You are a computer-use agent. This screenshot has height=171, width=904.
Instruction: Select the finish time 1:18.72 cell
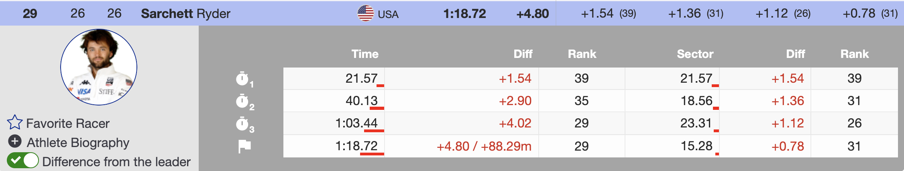click(356, 146)
